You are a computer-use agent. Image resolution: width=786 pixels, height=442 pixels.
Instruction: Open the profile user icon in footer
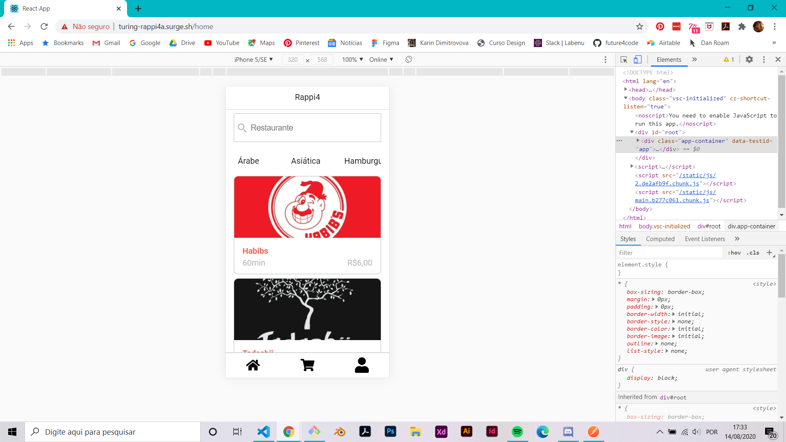coord(361,365)
